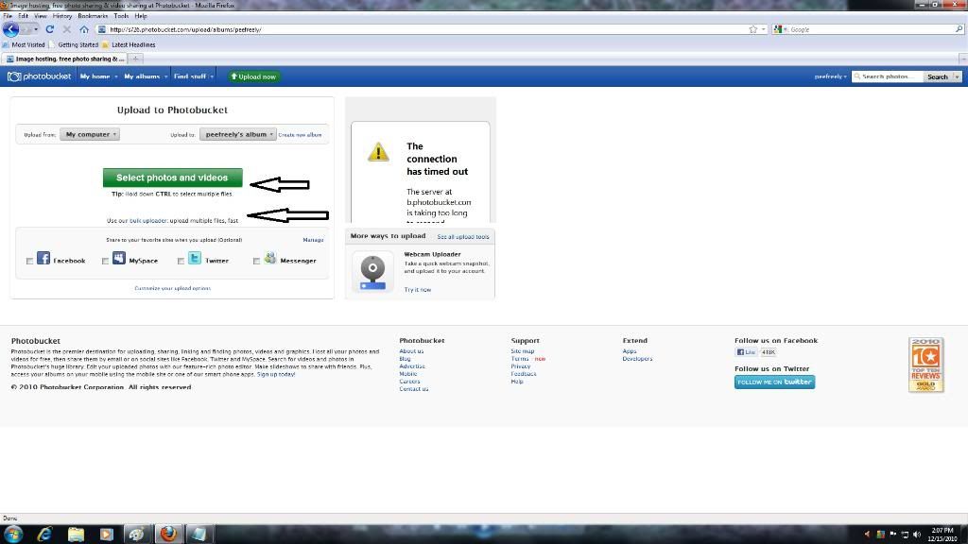Click the Try it now link
The width and height of the screenshot is (968, 544).
(418, 289)
